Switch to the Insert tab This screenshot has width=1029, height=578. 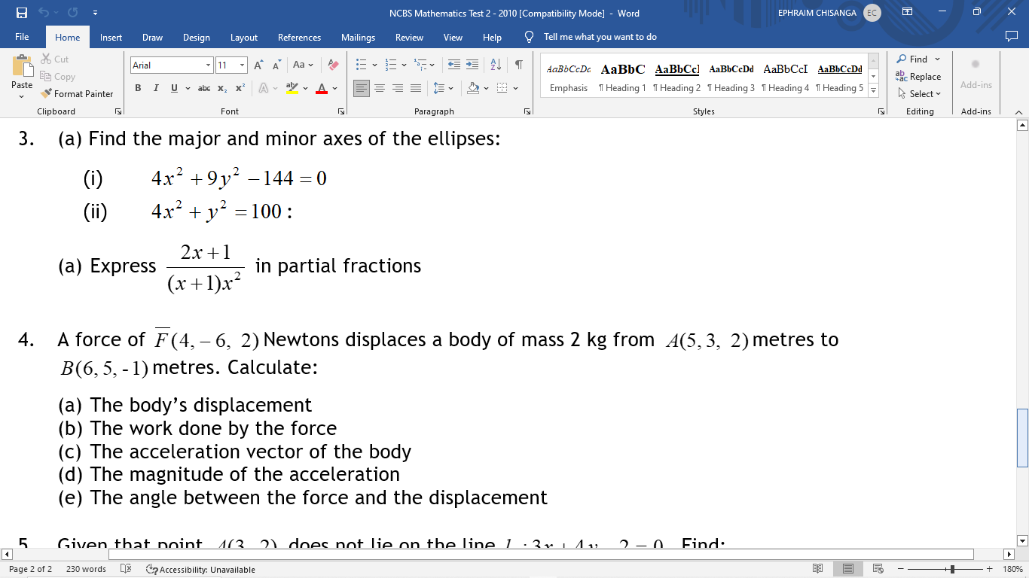(x=111, y=37)
